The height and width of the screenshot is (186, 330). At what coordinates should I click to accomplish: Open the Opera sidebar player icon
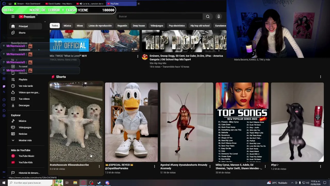(4, 99)
